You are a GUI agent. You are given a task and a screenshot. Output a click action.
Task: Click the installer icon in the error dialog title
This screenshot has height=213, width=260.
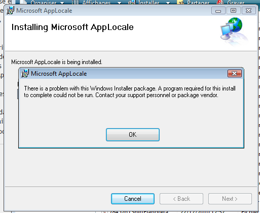coord(25,74)
